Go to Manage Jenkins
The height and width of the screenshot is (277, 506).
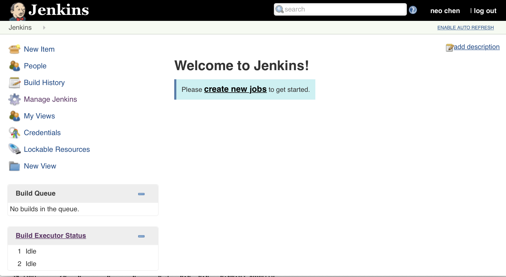tap(50, 99)
